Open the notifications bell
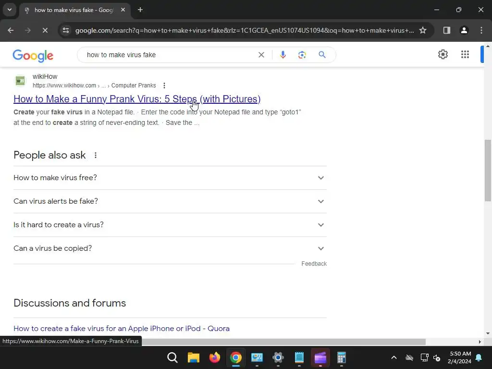Viewport: 492px width, 369px height. click(479, 357)
